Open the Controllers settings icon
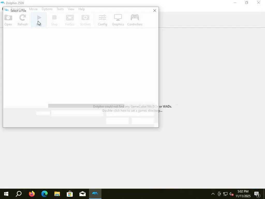The image size is (265, 199). [135, 20]
